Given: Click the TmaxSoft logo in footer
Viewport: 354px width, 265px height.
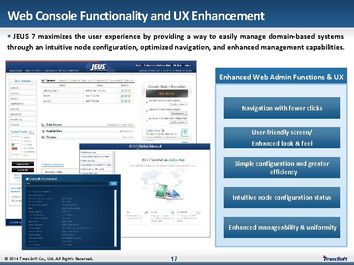Looking at the screenshot, I should (335, 259).
